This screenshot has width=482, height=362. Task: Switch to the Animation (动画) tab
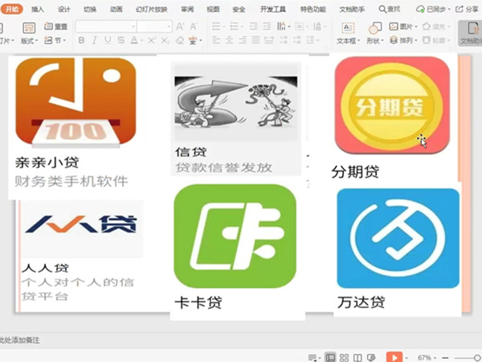point(116,10)
